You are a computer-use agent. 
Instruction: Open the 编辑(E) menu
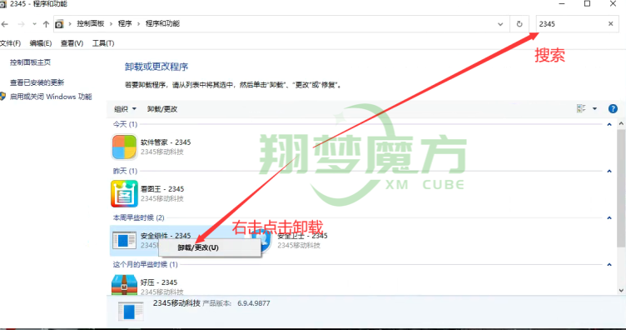(40, 43)
